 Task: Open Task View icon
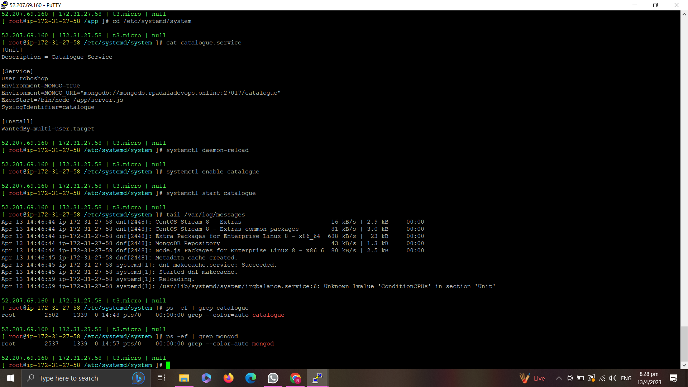161,378
